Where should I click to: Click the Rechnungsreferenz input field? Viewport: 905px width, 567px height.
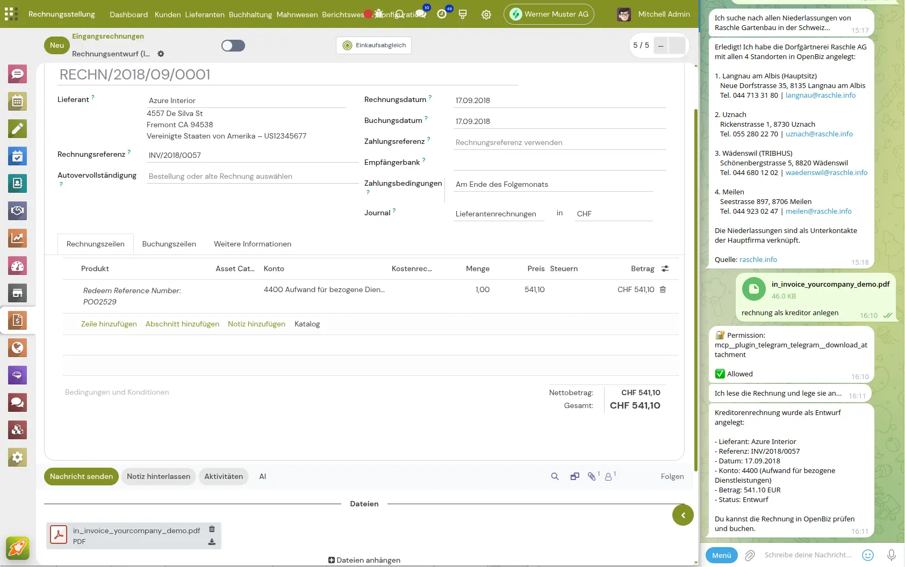point(253,155)
